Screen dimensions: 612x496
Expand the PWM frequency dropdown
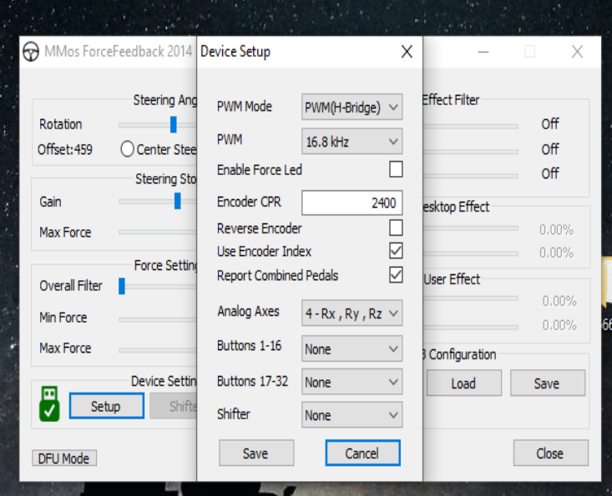(x=352, y=142)
